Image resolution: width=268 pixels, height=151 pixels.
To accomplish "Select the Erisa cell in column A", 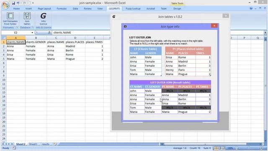I will [16, 55].
